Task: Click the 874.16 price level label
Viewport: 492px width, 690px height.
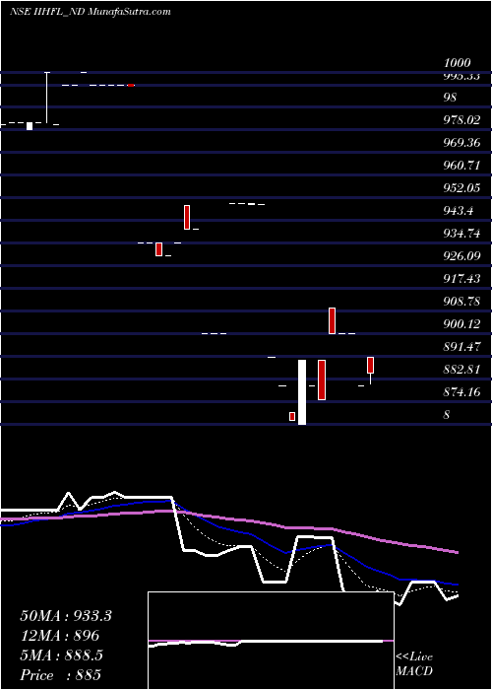Action: tap(461, 391)
